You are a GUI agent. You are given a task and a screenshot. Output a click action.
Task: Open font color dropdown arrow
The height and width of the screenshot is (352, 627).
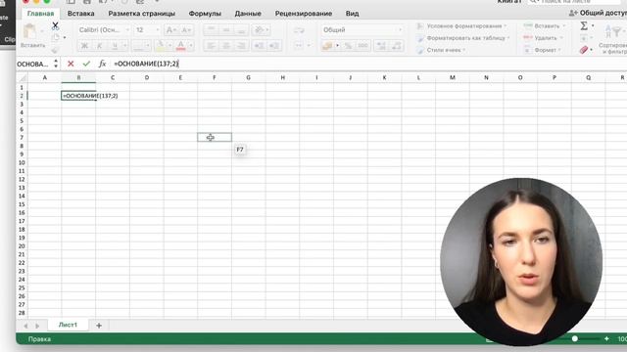pos(191,46)
